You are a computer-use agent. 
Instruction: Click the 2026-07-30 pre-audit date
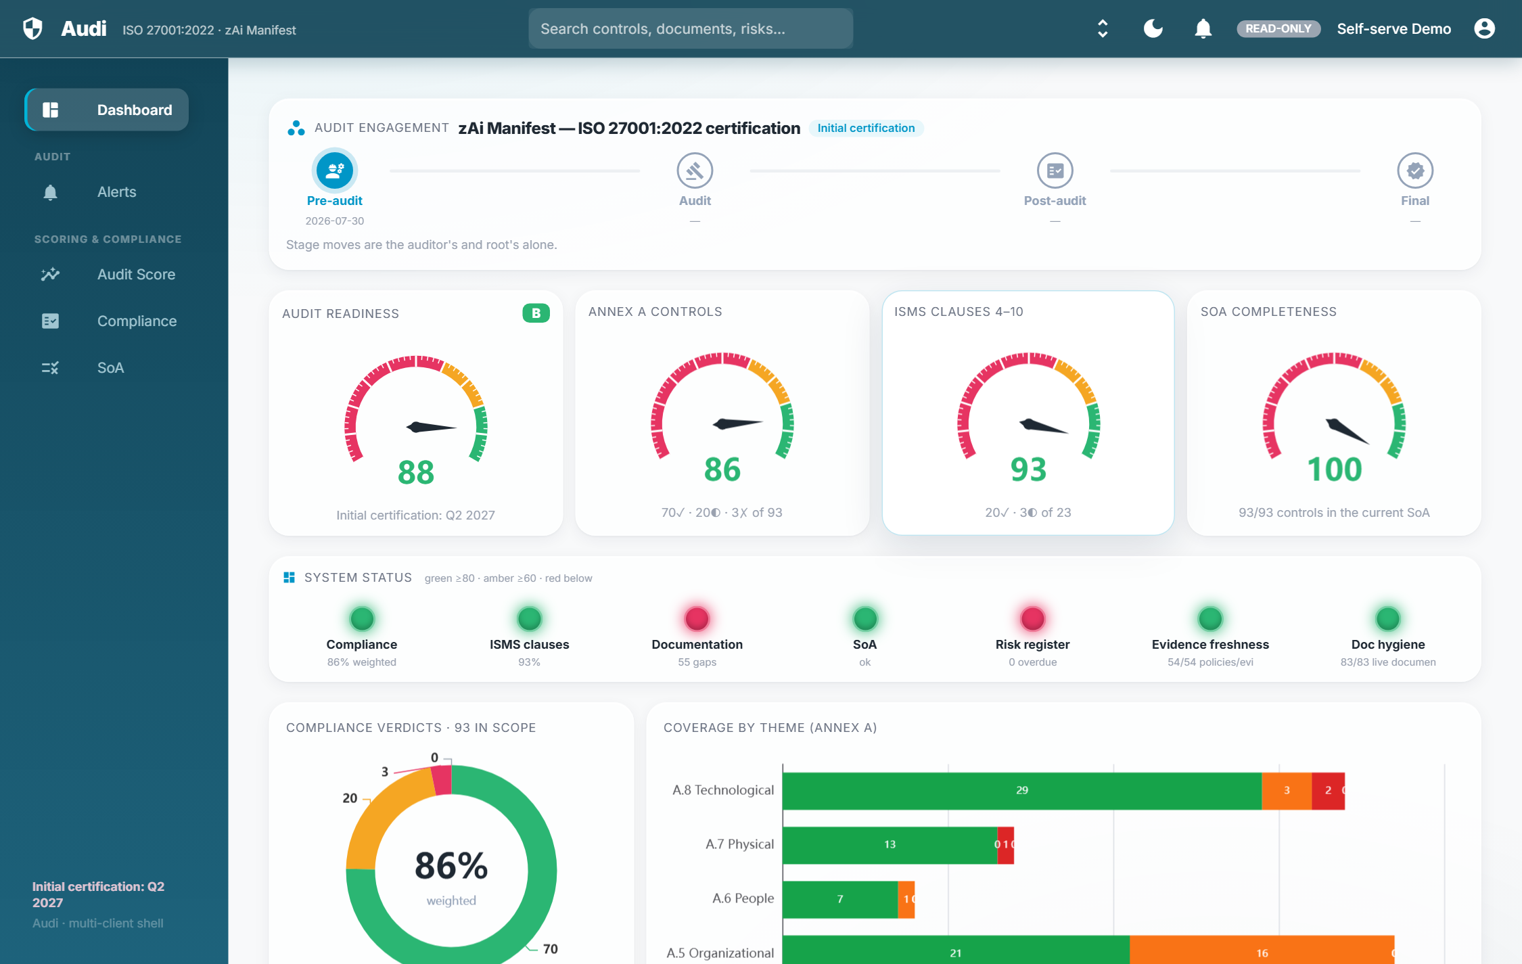pos(335,221)
